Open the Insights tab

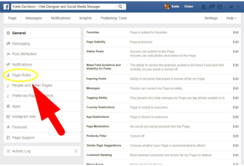tap(85, 18)
